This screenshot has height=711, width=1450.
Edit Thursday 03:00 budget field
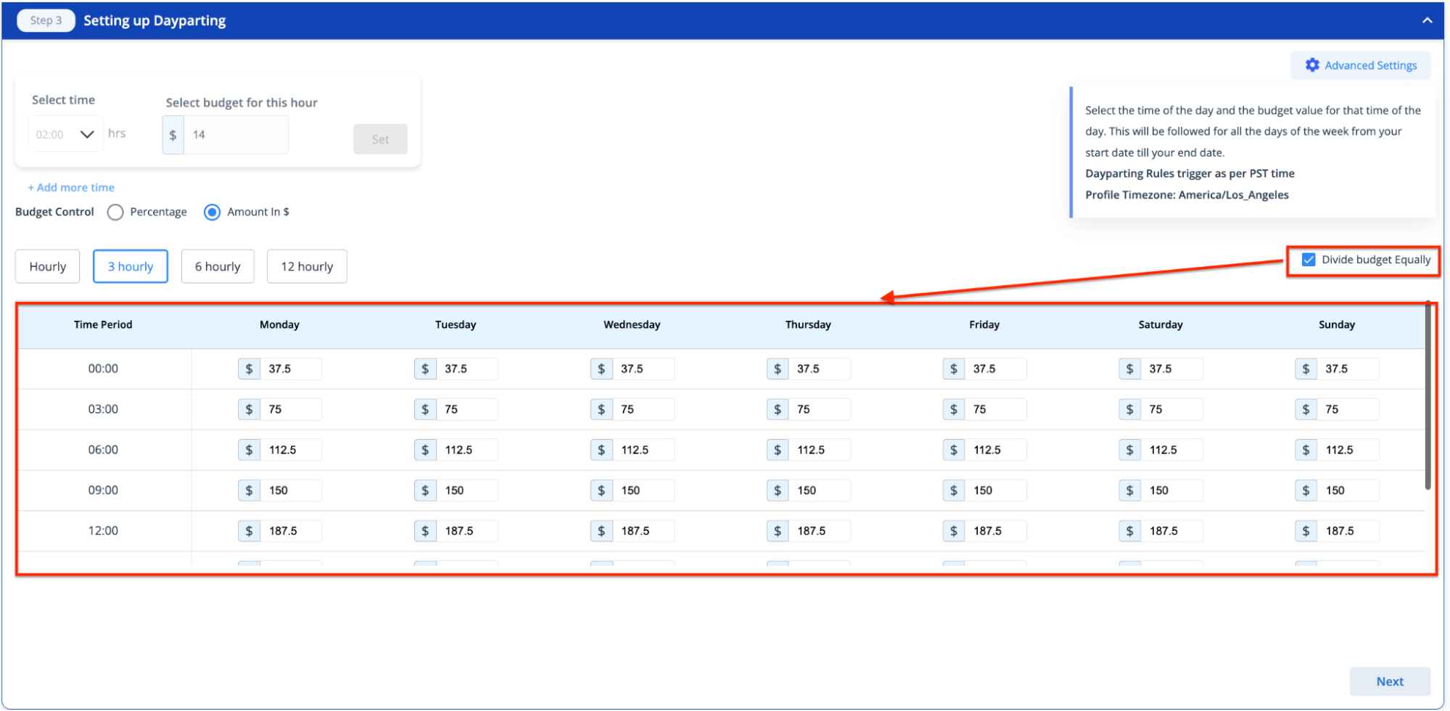(x=820, y=409)
